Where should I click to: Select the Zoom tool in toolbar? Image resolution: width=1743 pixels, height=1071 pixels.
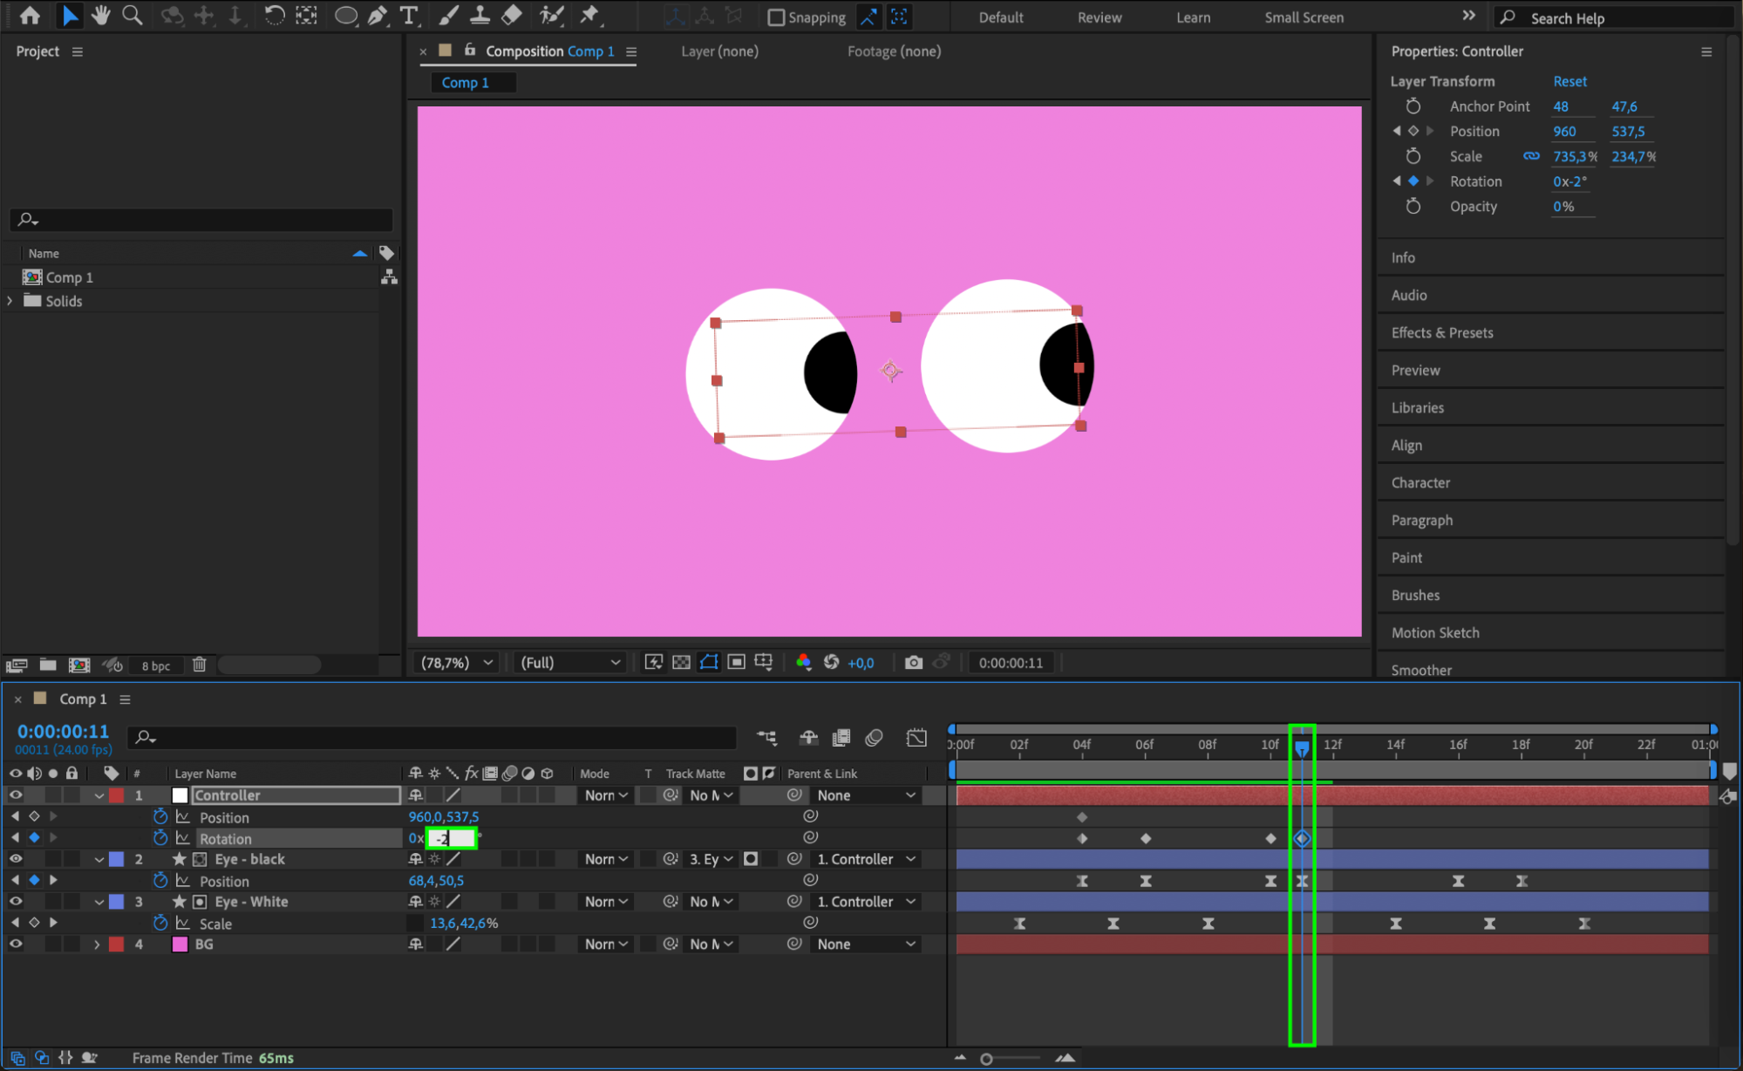point(132,15)
